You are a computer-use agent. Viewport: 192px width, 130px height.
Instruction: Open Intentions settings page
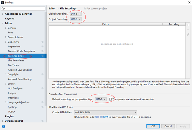point(13,98)
